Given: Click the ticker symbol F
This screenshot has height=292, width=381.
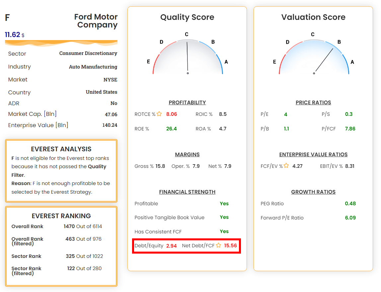Looking at the screenshot, I should 8,18.
